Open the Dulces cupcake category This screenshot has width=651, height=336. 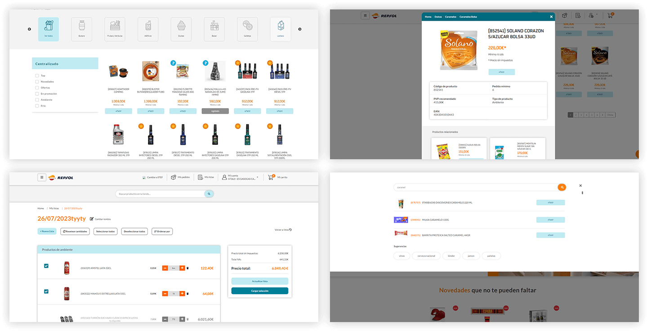[181, 29]
